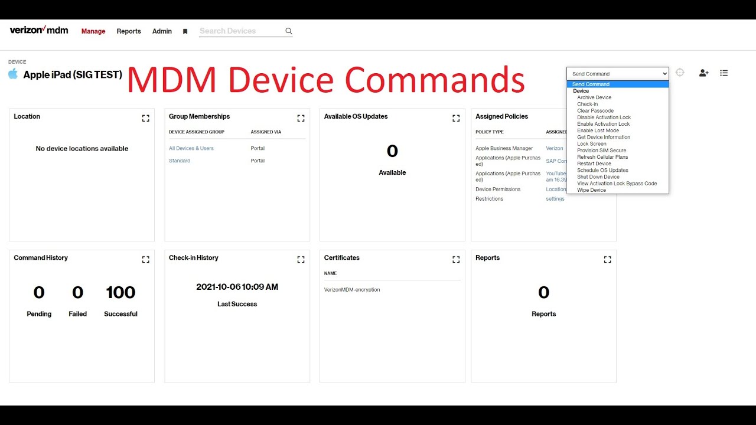Open the settings restrictions policy link
Screen dimensions: 756x425
(555, 199)
